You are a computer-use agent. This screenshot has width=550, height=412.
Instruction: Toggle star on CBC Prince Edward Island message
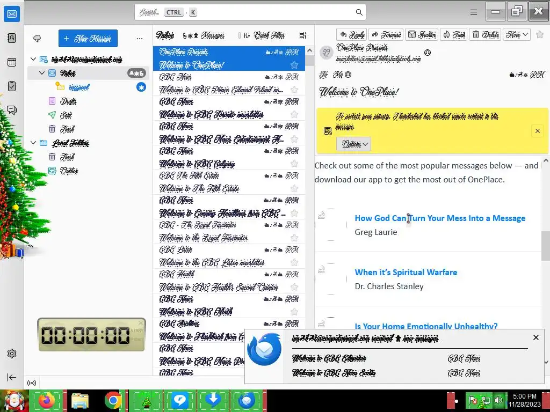click(x=294, y=90)
